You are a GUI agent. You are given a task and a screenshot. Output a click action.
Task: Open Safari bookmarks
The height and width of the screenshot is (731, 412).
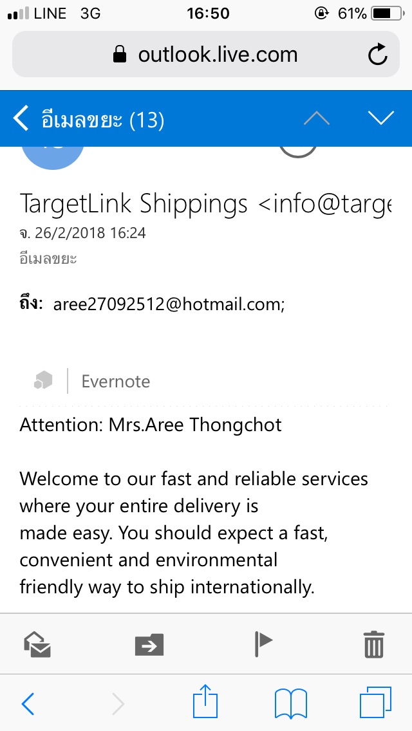point(290,703)
